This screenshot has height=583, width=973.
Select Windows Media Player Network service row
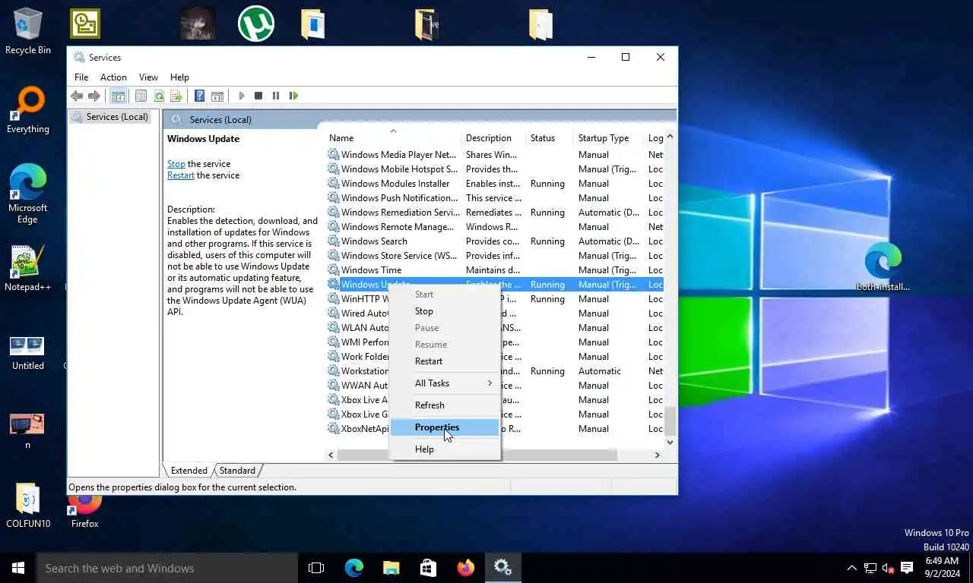[495, 155]
